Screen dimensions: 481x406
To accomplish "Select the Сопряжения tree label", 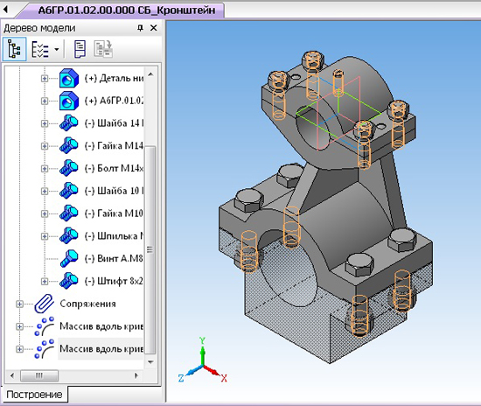I will coord(87,304).
